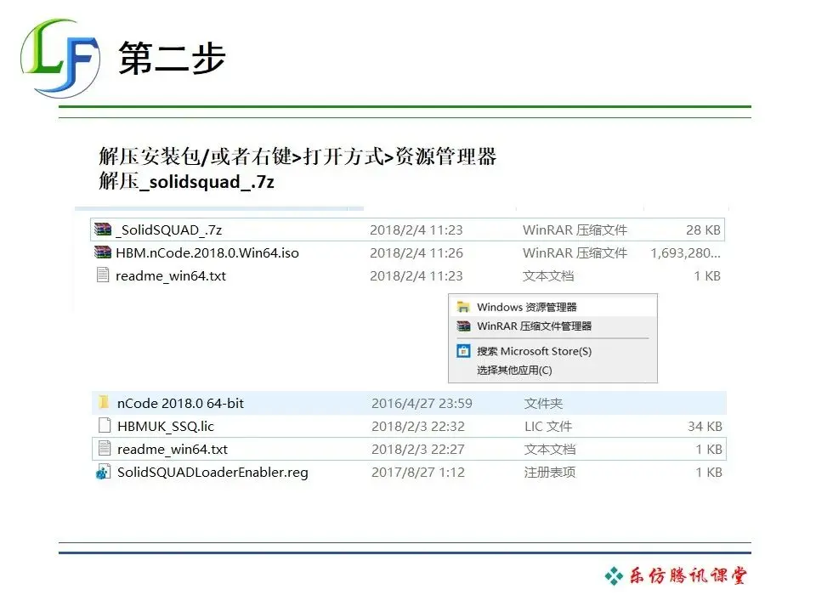Select 选择其他应用(C) menu entry

click(x=552, y=370)
